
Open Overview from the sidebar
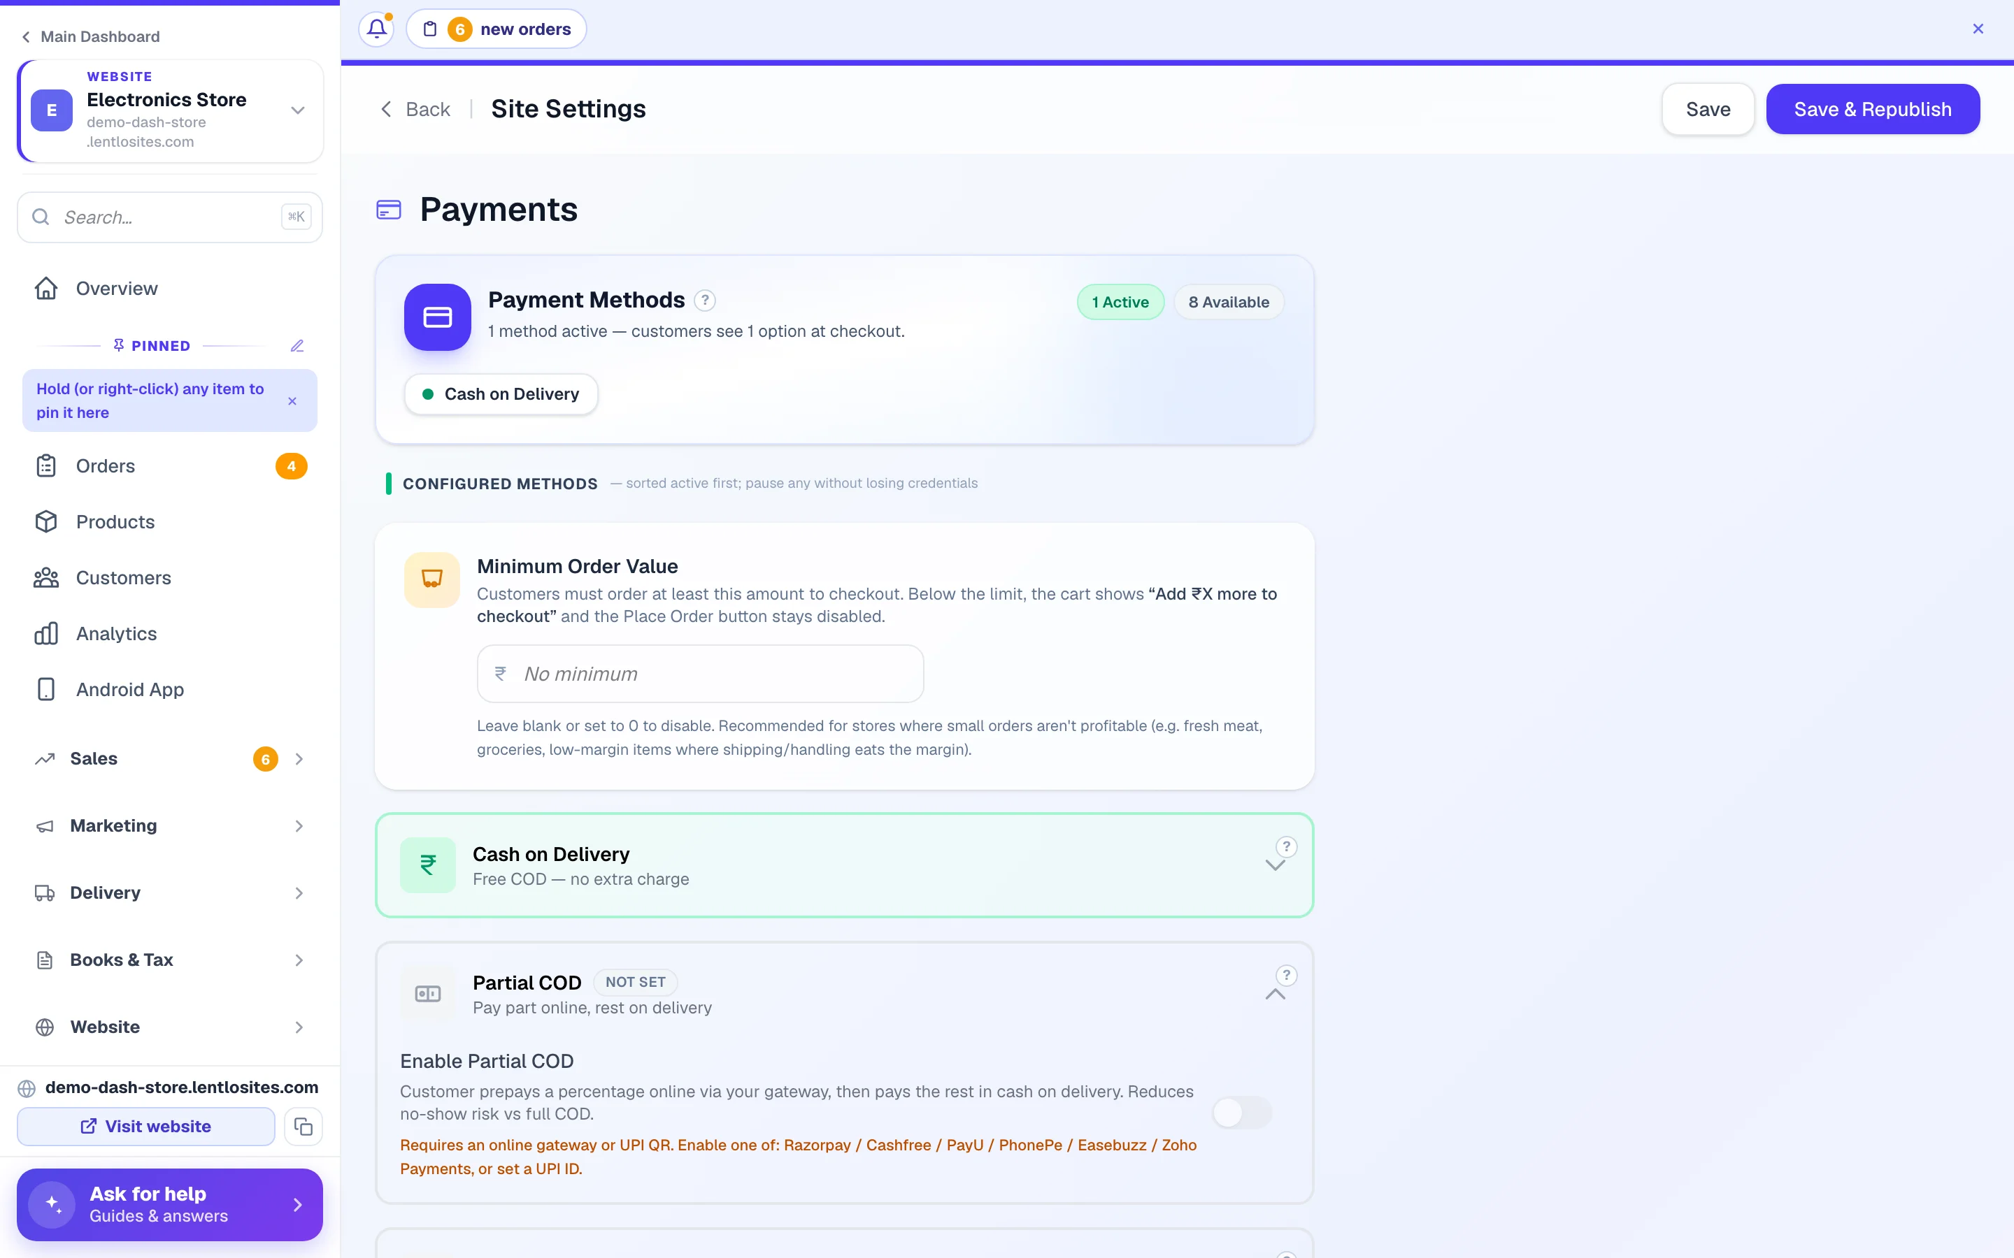click(170, 289)
